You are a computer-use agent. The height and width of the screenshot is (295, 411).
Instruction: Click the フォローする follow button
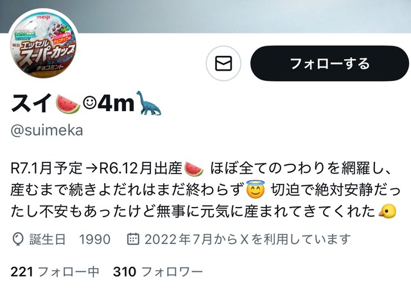(x=329, y=63)
